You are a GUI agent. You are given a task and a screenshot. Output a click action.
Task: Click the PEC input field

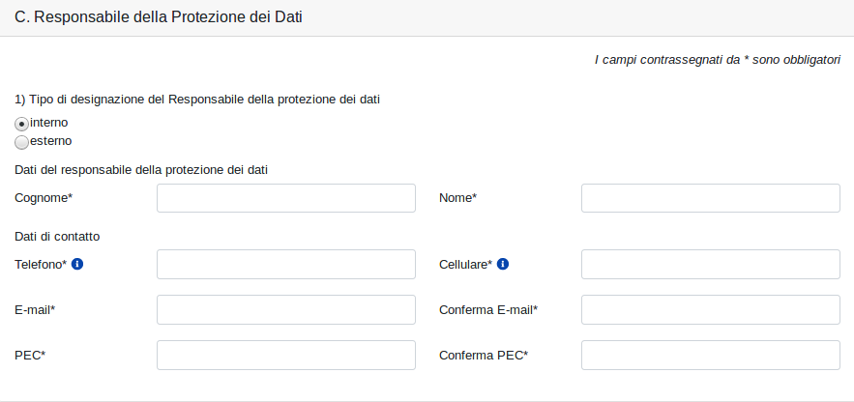pos(285,355)
